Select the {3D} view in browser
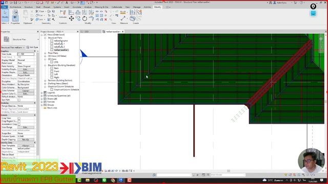The width and height of the screenshot is (328, 184). pos(56,62)
